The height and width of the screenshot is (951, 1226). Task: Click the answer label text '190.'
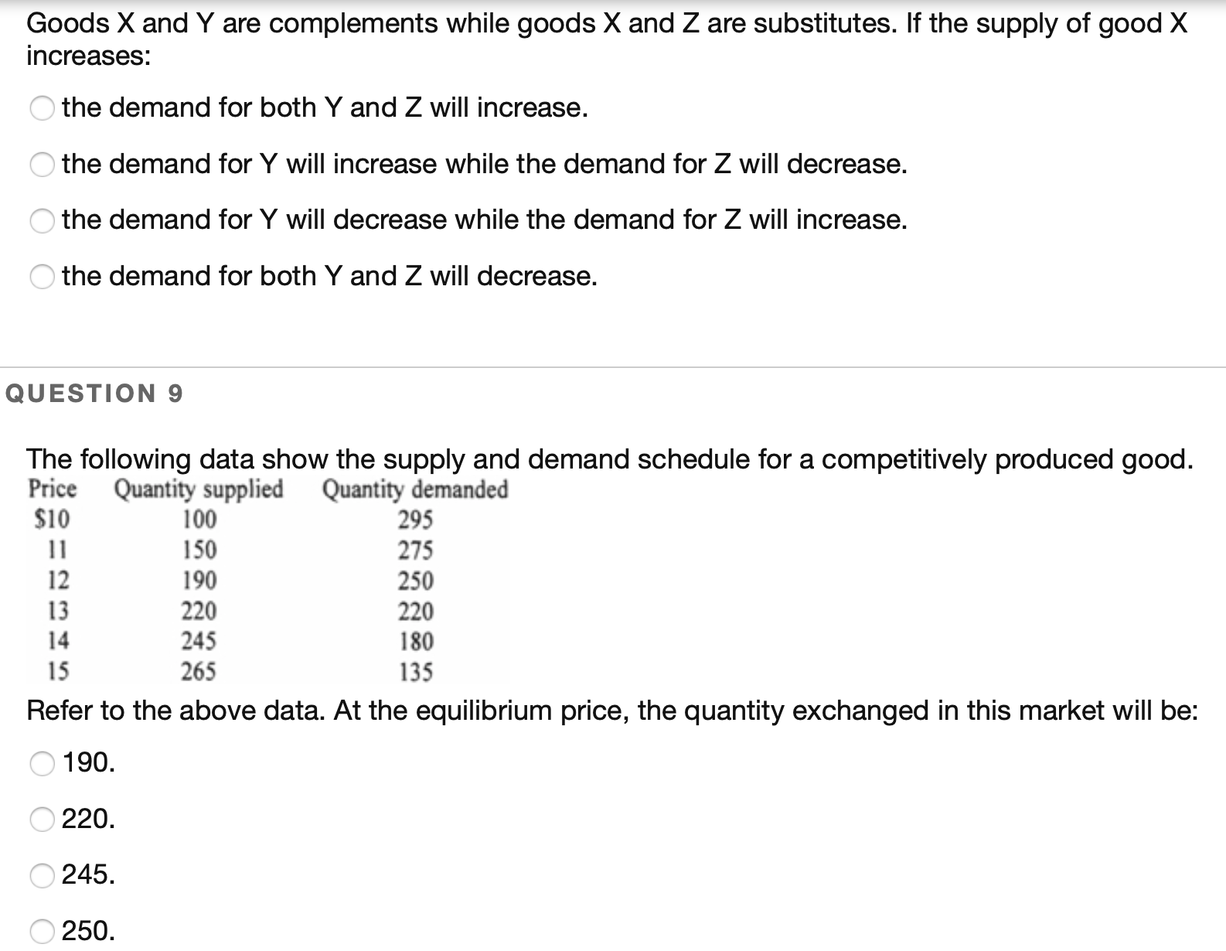87,763
